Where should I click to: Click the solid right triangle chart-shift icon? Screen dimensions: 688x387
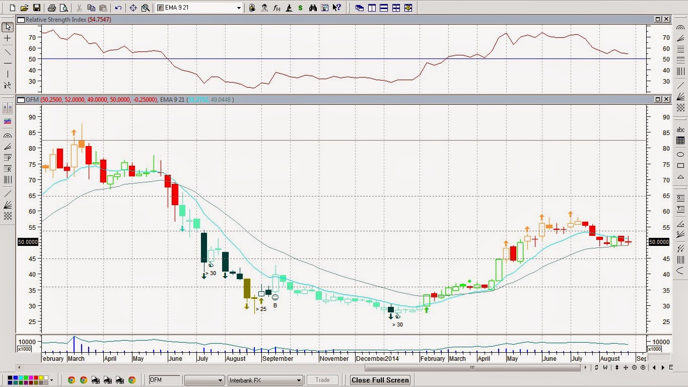[663, 367]
